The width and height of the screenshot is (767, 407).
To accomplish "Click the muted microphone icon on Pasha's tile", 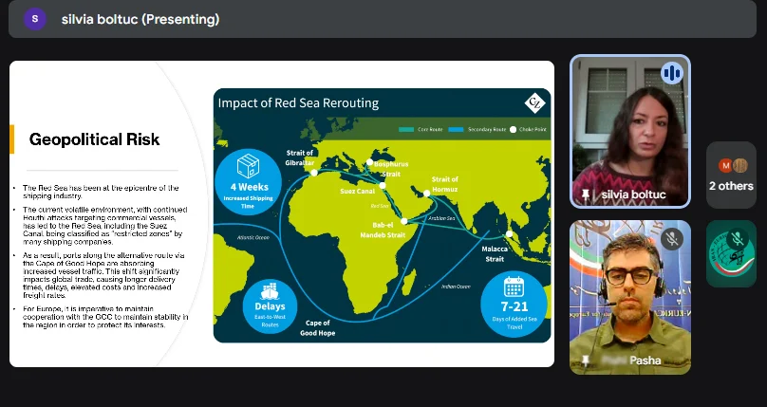I will click(x=673, y=237).
